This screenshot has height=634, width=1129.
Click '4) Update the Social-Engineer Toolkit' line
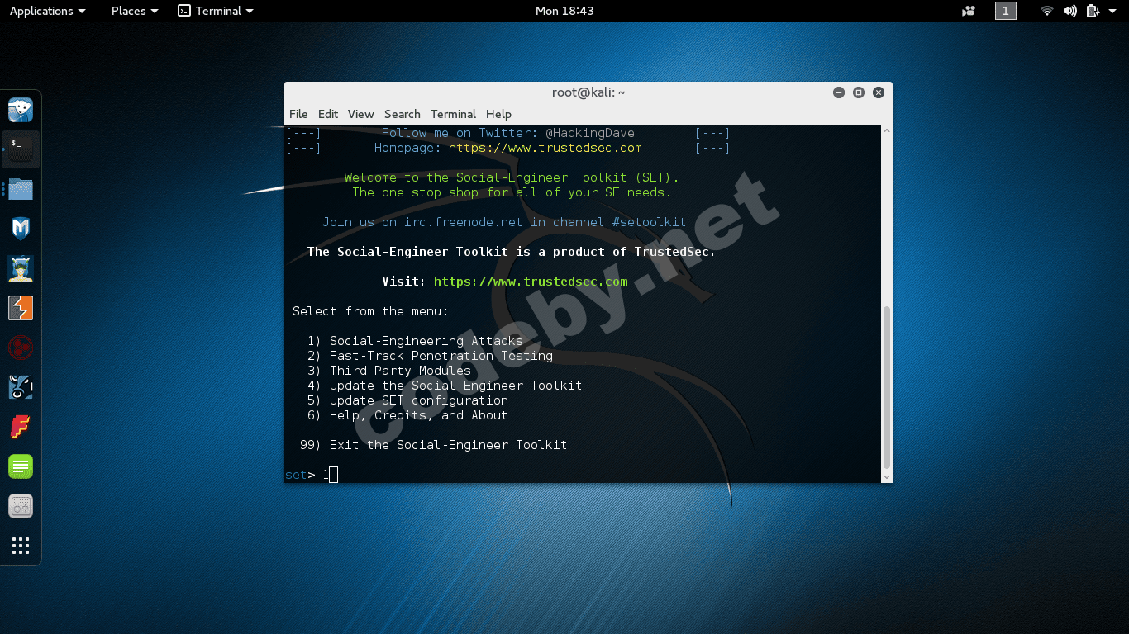445,386
